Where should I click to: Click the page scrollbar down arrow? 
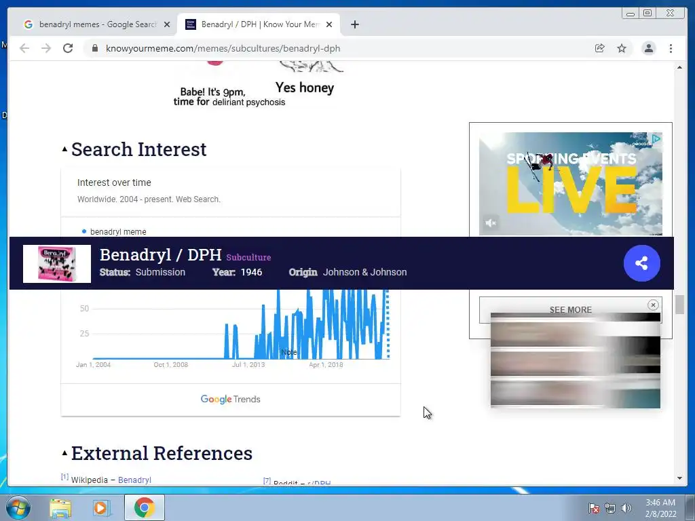click(x=679, y=478)
